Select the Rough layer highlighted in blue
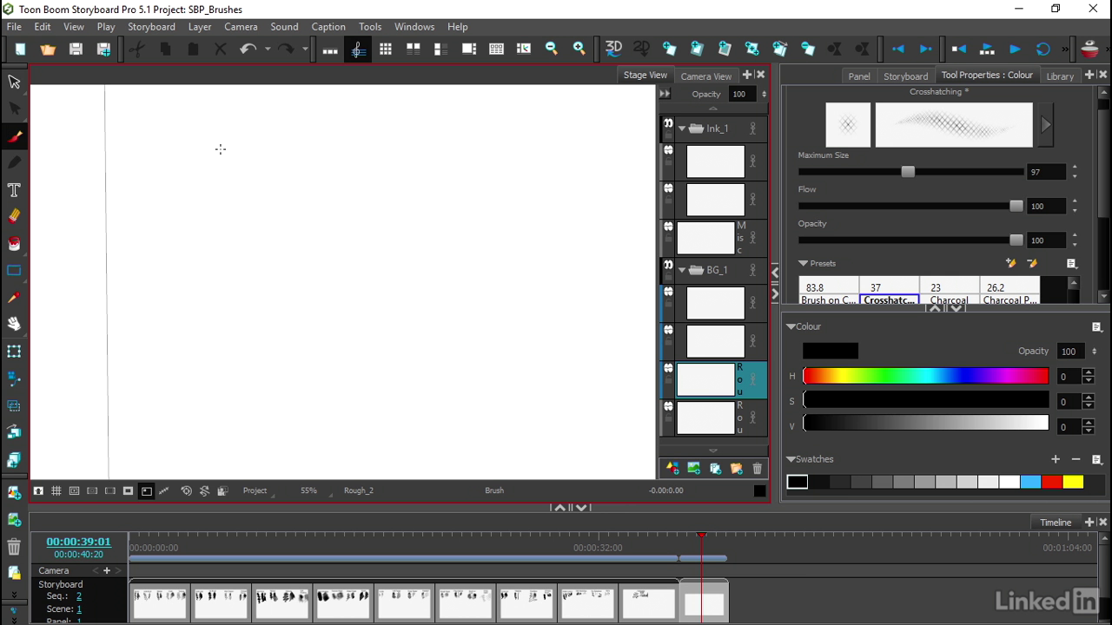 [x=713, y=380]
